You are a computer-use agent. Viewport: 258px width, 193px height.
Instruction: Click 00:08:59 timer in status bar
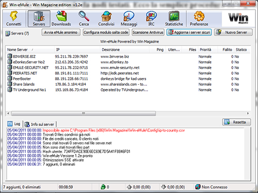66,187
